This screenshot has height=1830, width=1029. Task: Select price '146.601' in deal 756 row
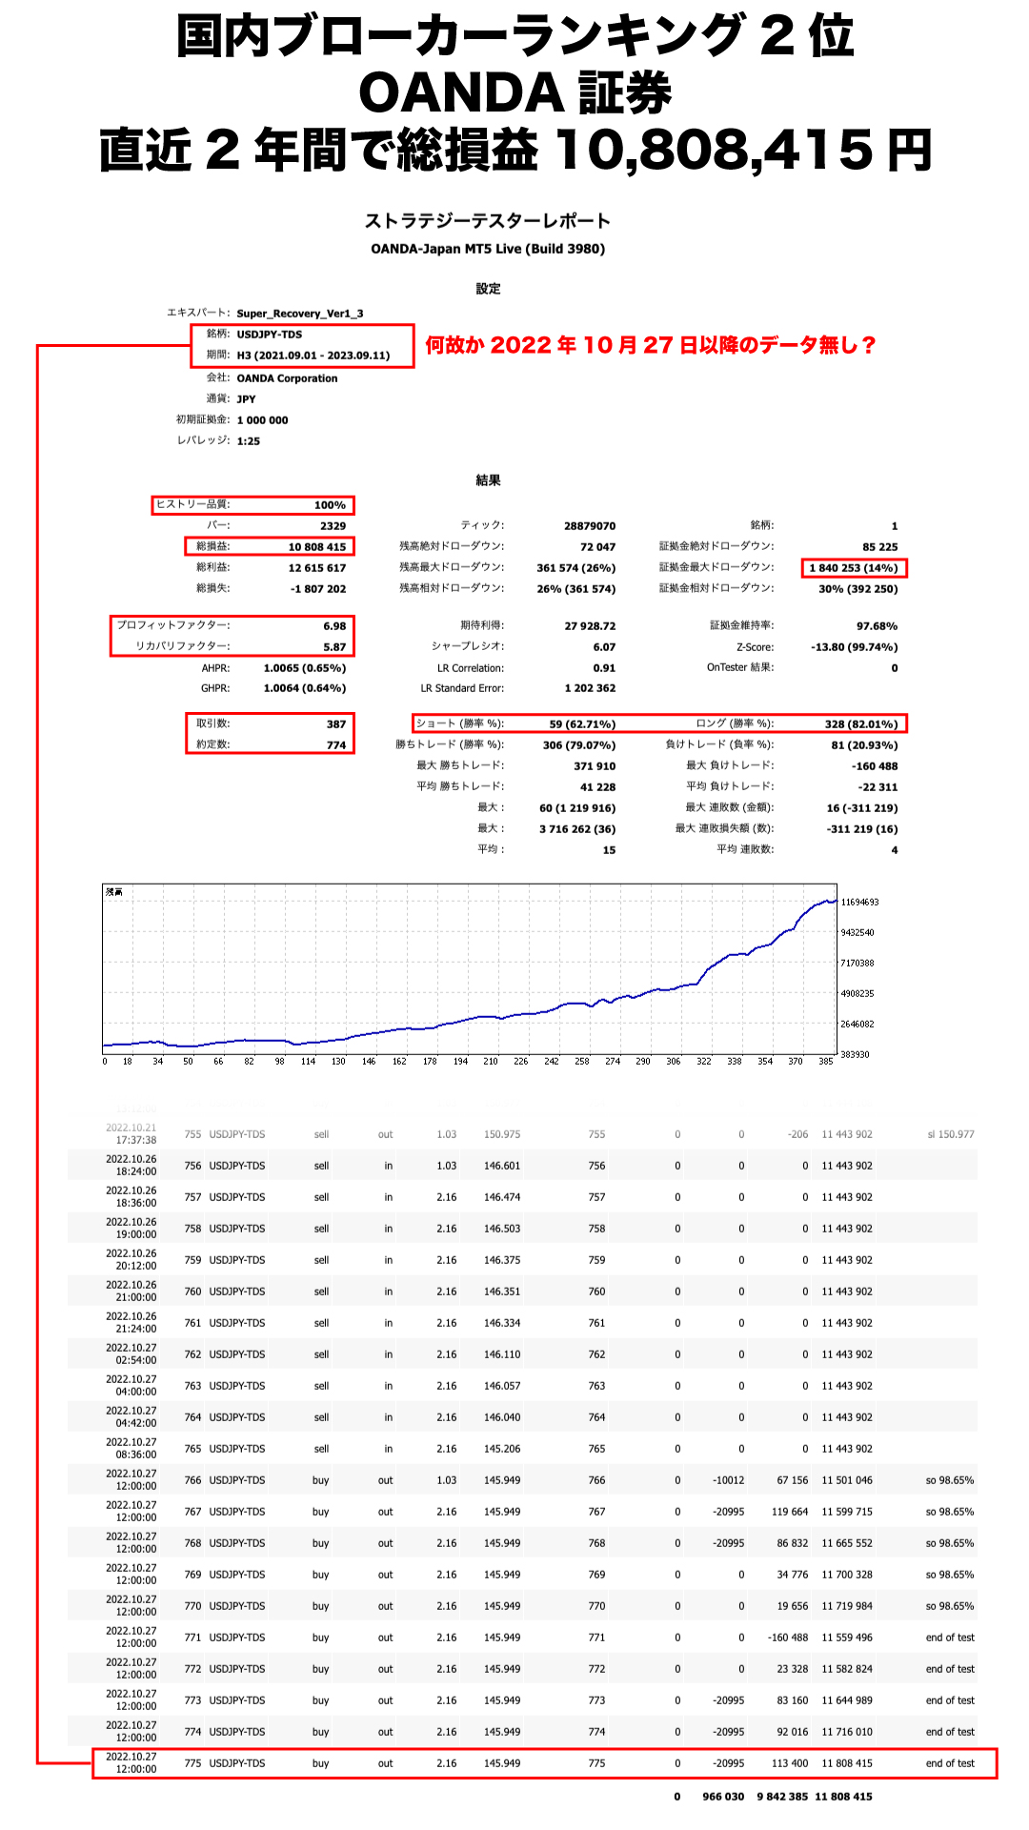(x=502, y=1166)
